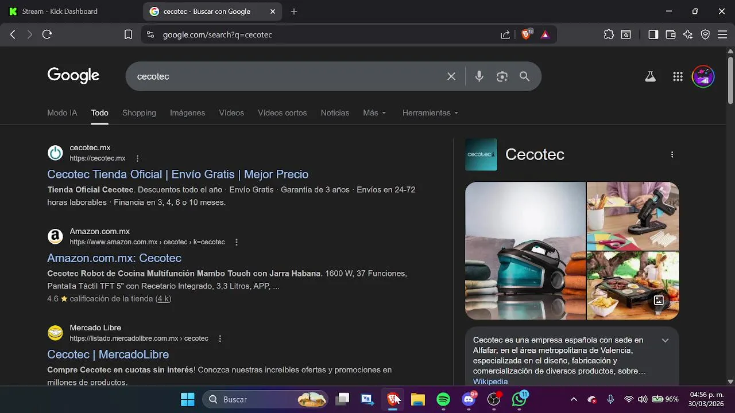Image resolution: width=735 pixels, height=413 pixels.
Task: Click the Google logo
Action: coord(73,76)
